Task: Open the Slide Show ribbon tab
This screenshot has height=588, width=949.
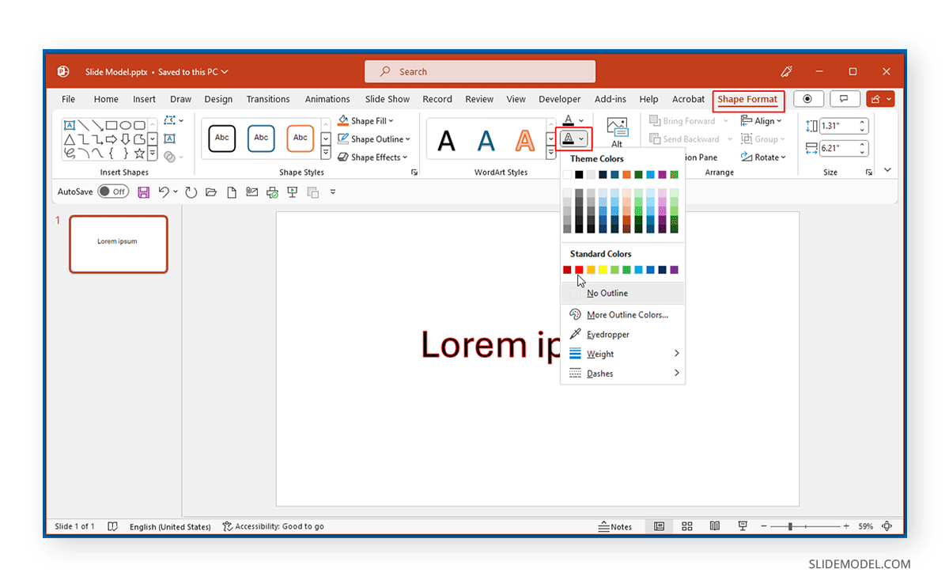Action: [x=387, y=98]
